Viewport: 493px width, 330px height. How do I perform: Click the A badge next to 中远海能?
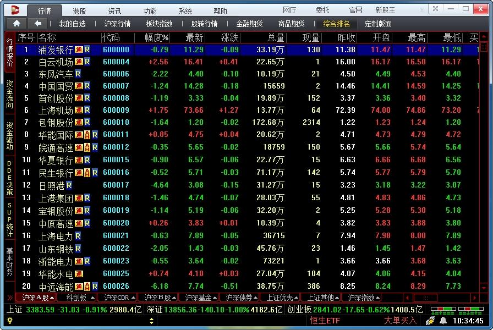click(87, 287)
